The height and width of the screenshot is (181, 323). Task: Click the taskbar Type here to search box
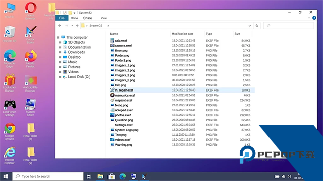(48, 176)
